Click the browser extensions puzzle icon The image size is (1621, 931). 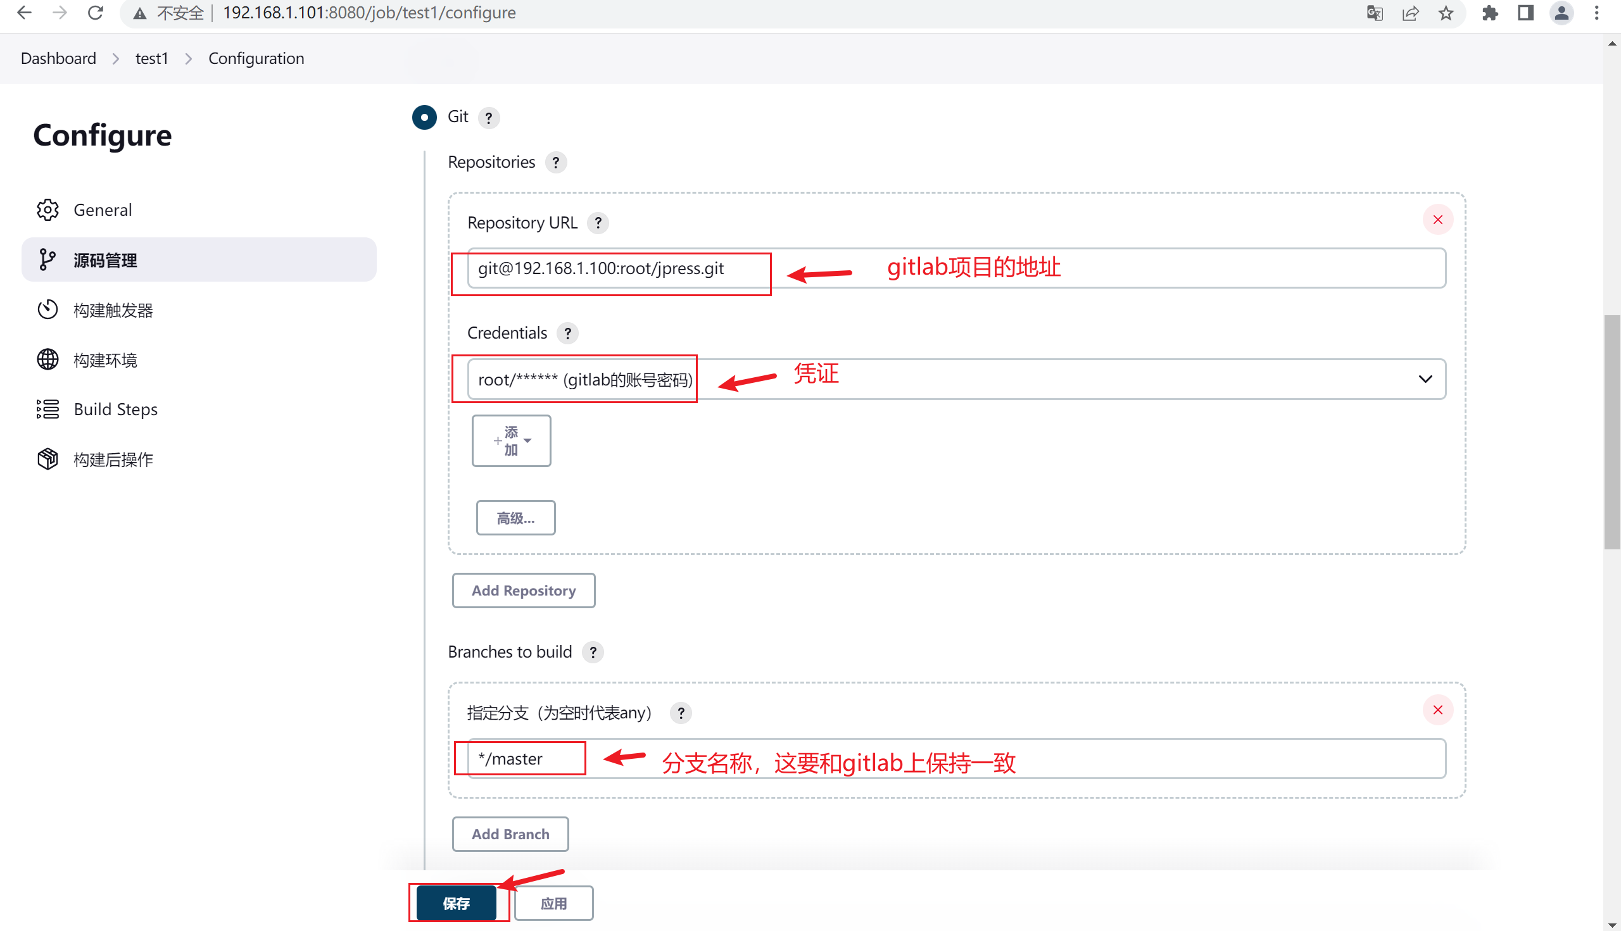click(1490, 13)
